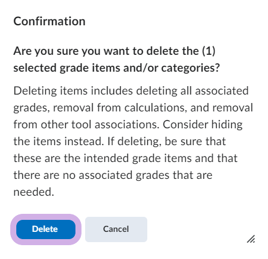268x259 pixels.
Task: Click the Confirmation dialog title
Action: [x=49, y=21]
